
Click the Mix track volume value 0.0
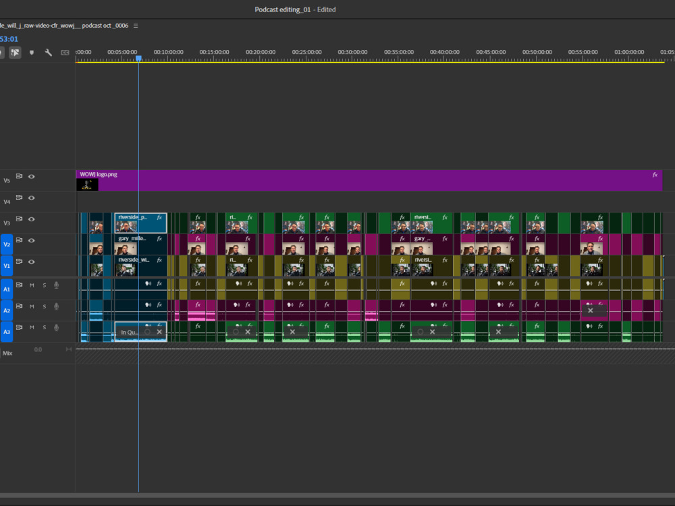38,349
